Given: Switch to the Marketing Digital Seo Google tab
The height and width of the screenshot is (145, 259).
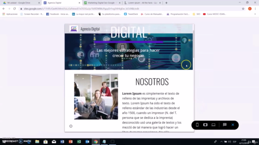Looking at the screenshot, I should [x=102, y=3].
